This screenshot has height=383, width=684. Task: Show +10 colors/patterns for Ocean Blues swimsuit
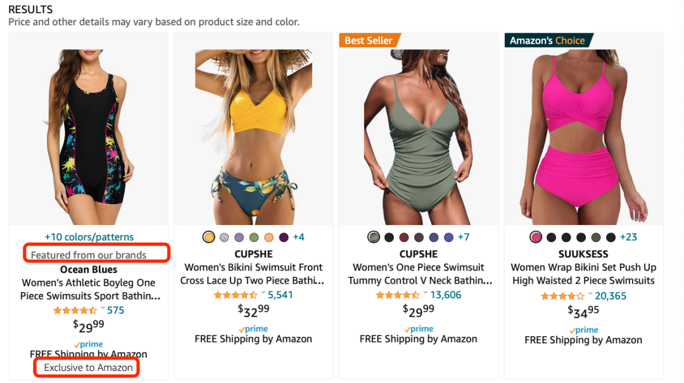[89, 237]
